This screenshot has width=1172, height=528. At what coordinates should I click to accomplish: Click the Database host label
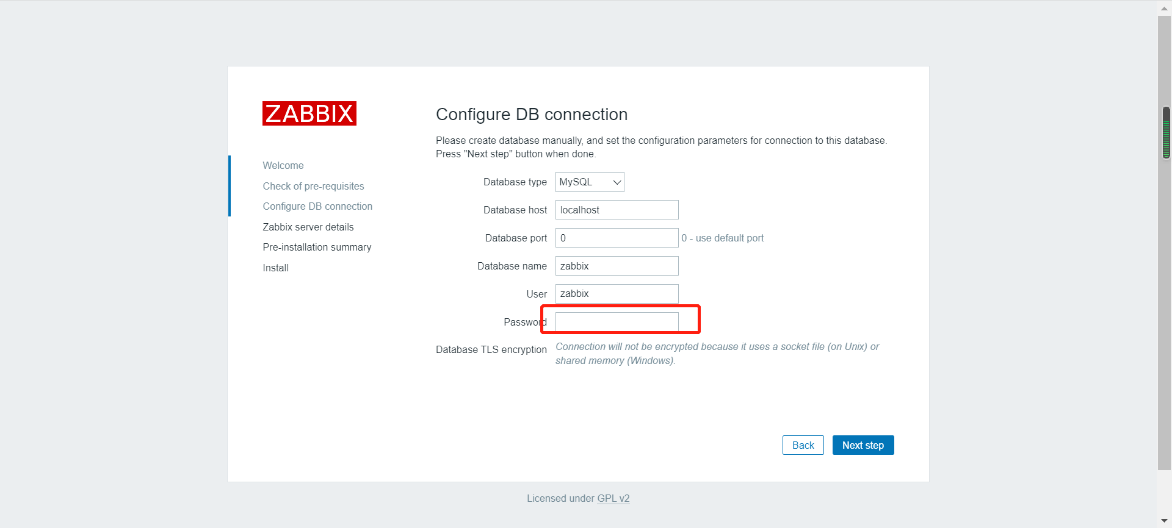[515, 210]
